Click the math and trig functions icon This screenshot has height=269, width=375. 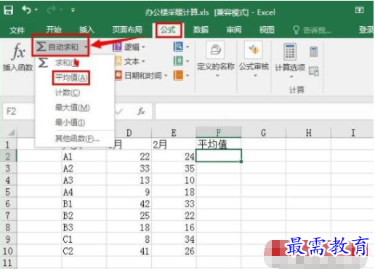(x=179, y=61)
